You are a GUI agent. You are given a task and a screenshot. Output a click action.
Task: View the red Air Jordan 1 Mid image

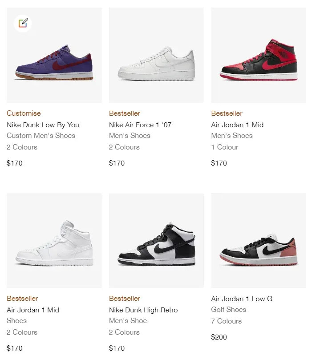click(x=258, y=55)
